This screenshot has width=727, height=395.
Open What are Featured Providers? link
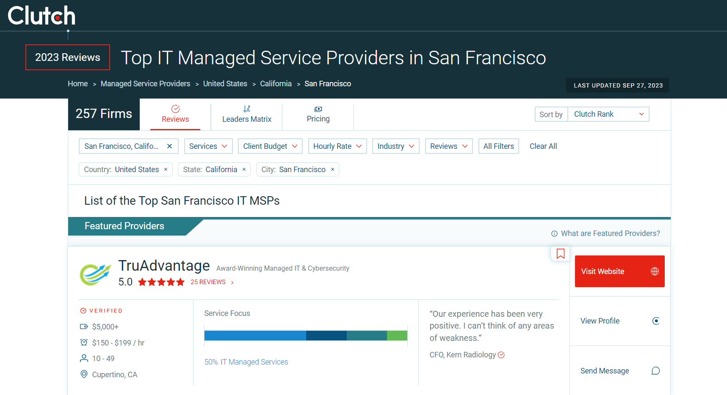pyautogui.click(x=610, y=233)
